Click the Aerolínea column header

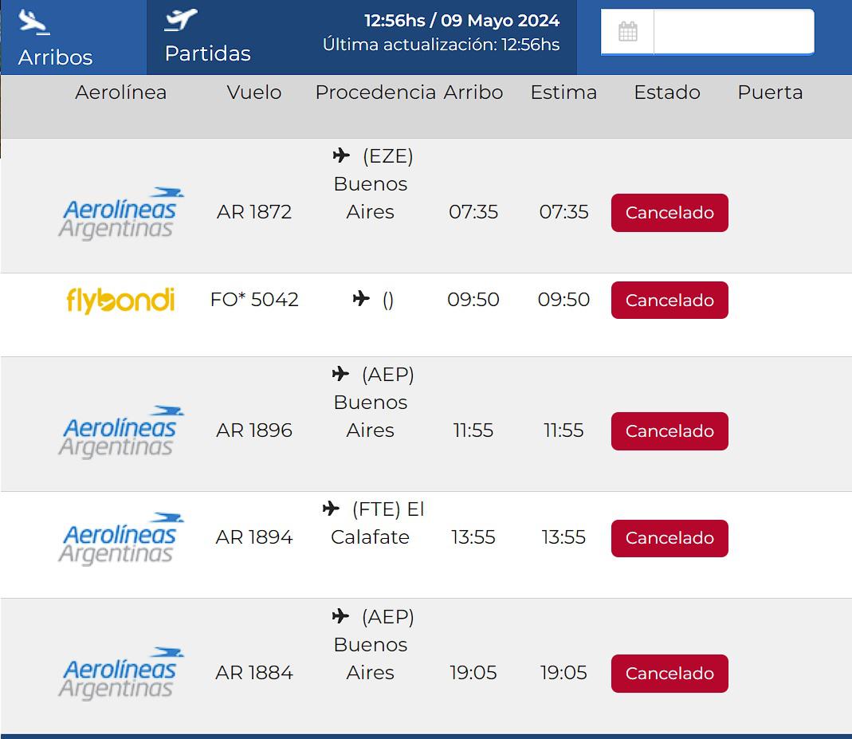(121, 92)
